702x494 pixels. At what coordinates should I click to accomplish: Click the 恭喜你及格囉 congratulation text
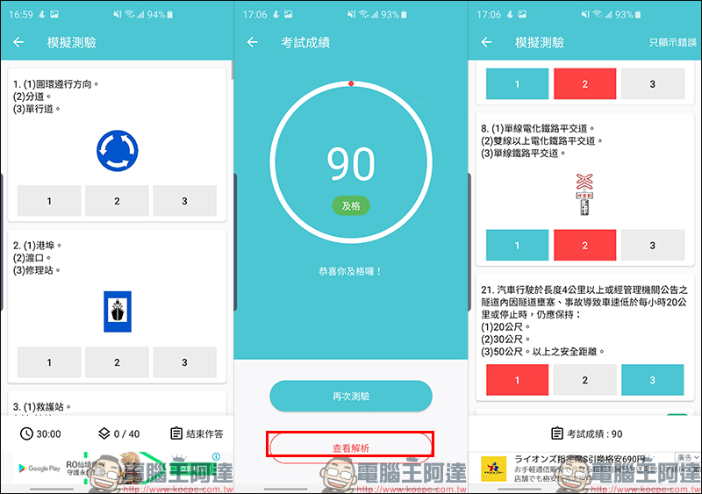click(x=350, y=271)
